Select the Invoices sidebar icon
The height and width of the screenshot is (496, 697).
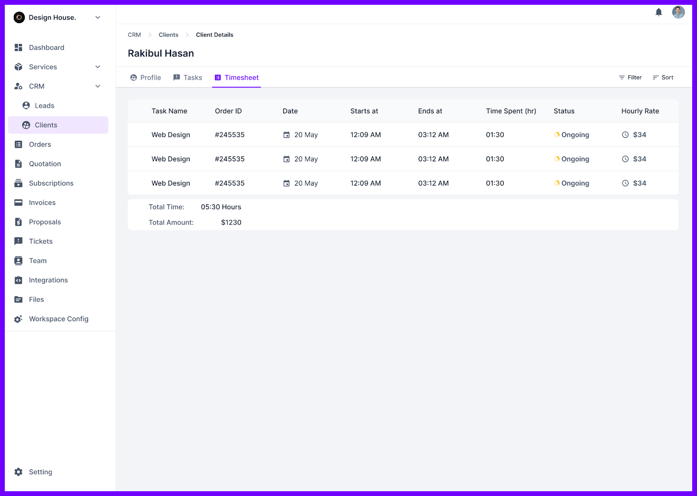tap(18, 202)
